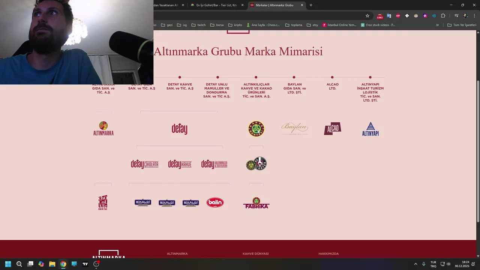Open a new browser tab
480x270 pixels.
click(311, 5)
